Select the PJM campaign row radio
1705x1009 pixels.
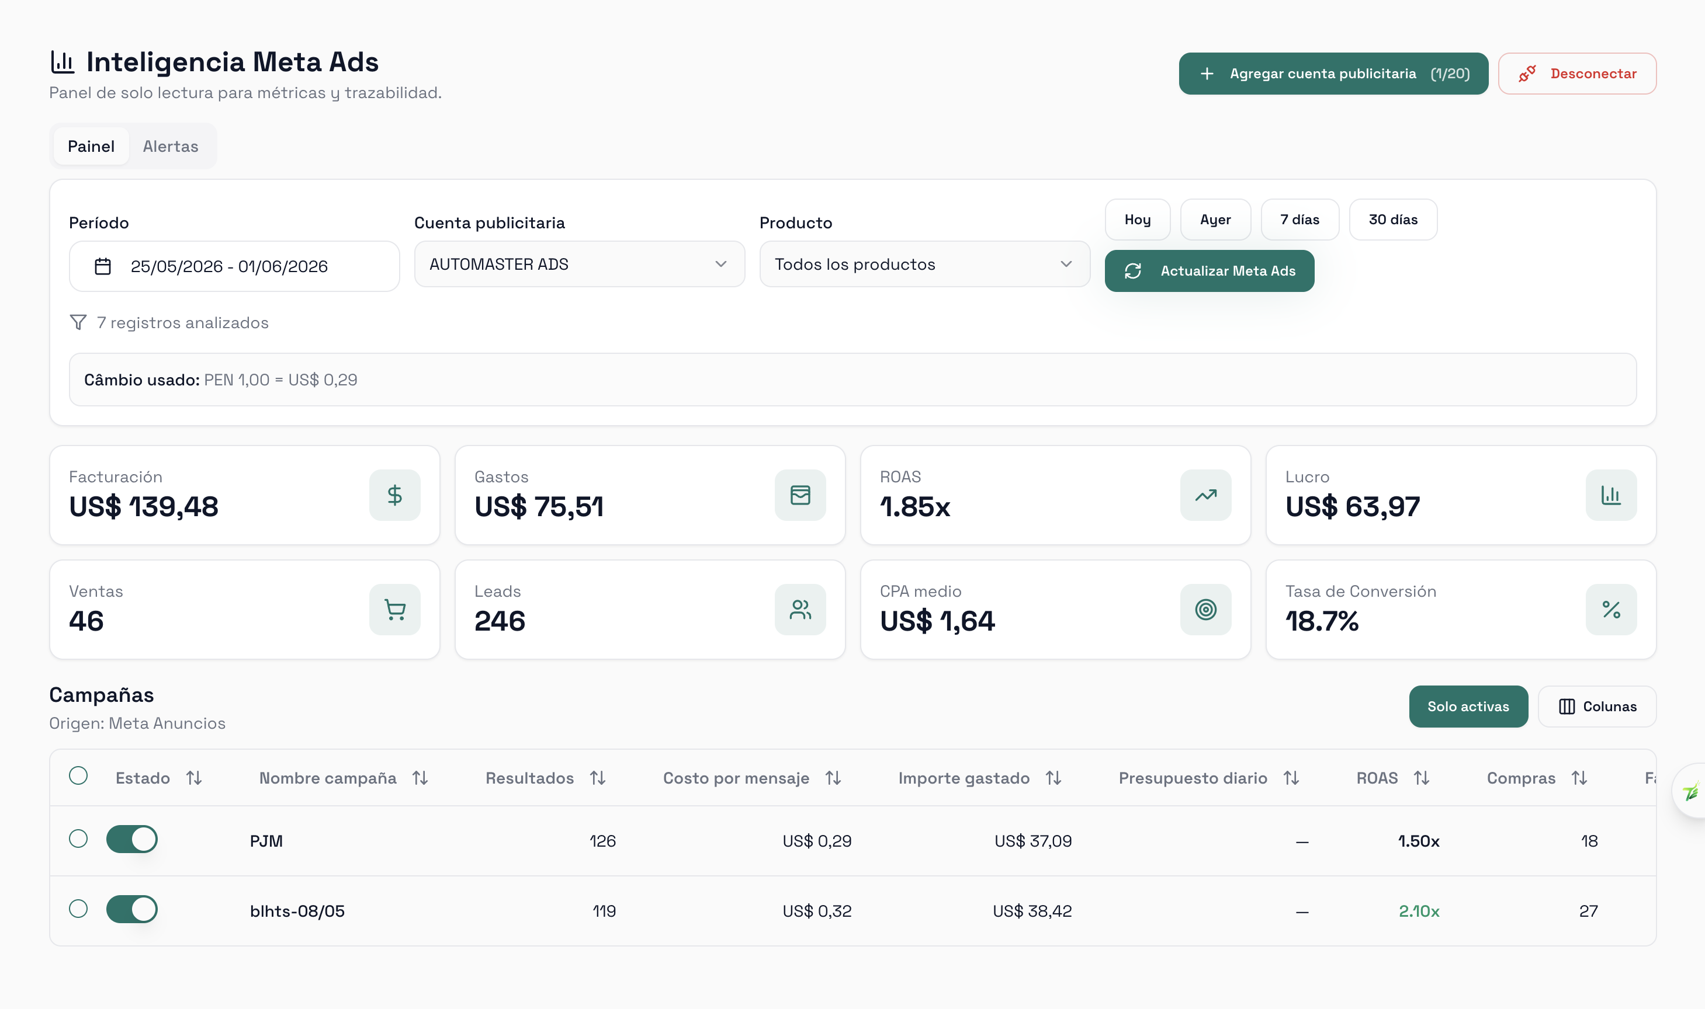pos(78,839)
